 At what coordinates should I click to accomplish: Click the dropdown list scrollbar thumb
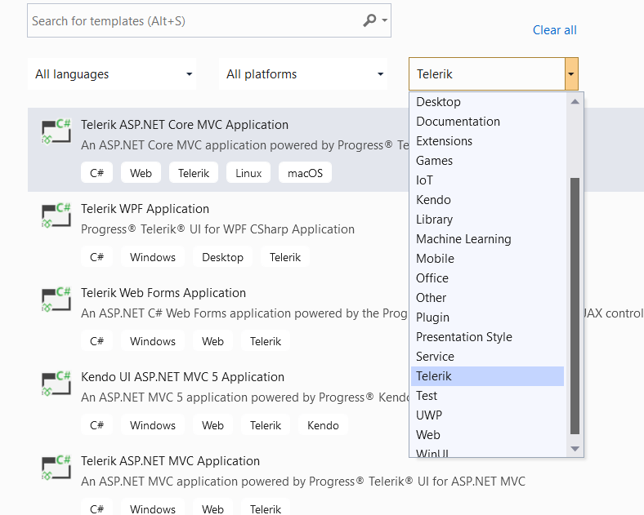(575, 306)
